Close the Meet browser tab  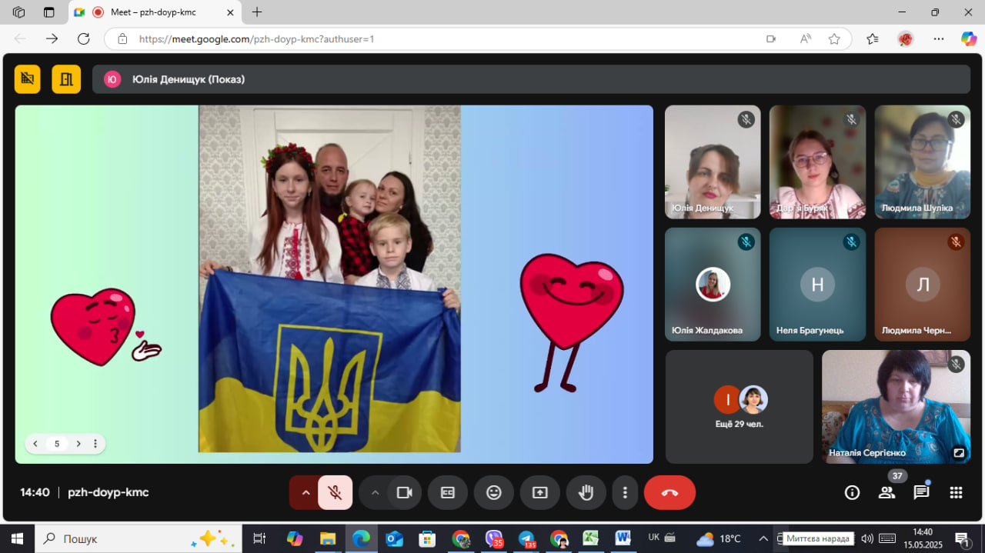229,12
